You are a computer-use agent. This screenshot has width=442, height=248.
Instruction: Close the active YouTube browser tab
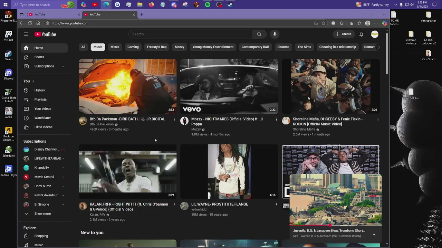[x=134, y=14]
